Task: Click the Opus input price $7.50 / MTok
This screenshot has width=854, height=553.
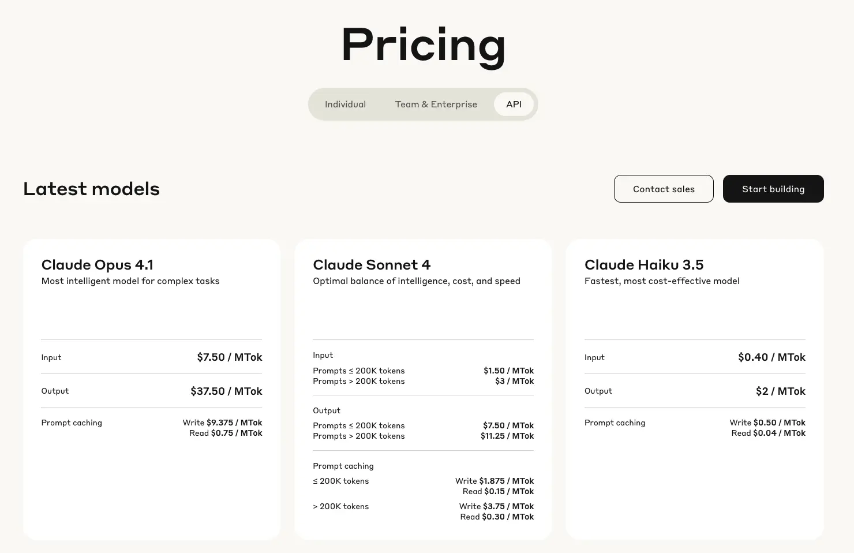Action: pyautogui.click(x=230, y=357)
